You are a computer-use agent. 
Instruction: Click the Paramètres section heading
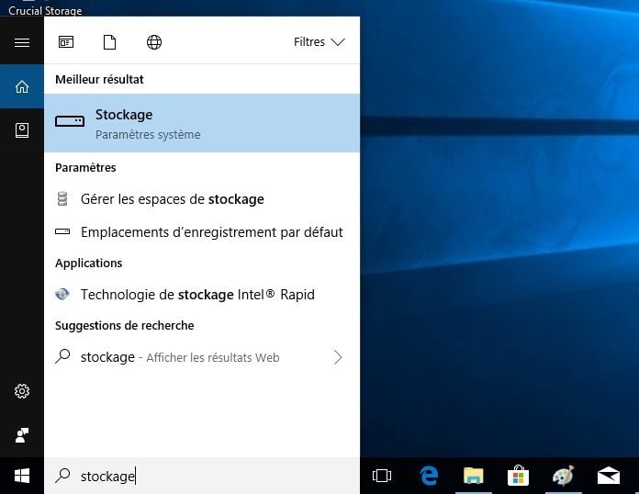(85, 167)
